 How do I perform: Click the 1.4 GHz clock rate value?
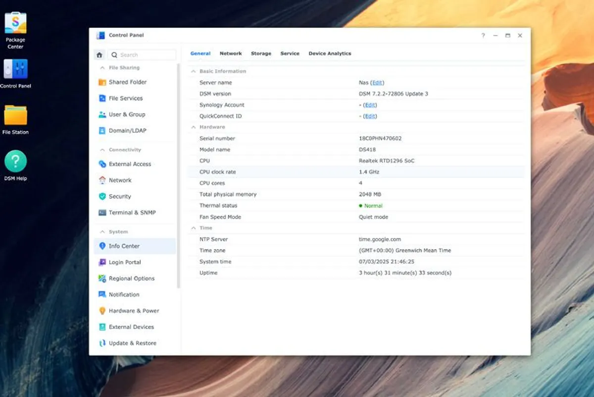click(x=369, y=172)
